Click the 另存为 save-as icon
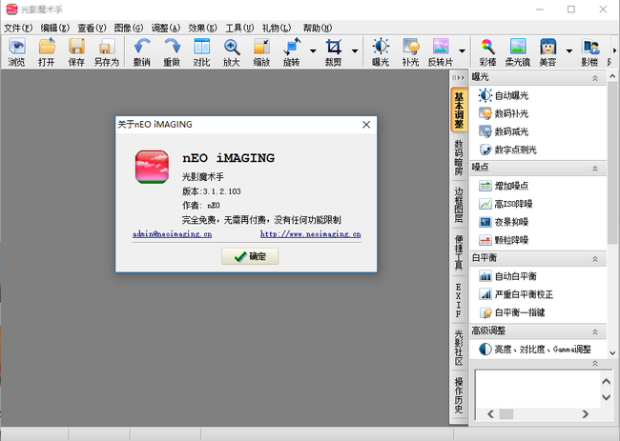The image size is (620, 441). click(x=107, y=52)
